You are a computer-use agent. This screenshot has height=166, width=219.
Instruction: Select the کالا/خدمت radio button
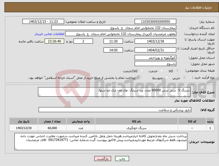142,71
